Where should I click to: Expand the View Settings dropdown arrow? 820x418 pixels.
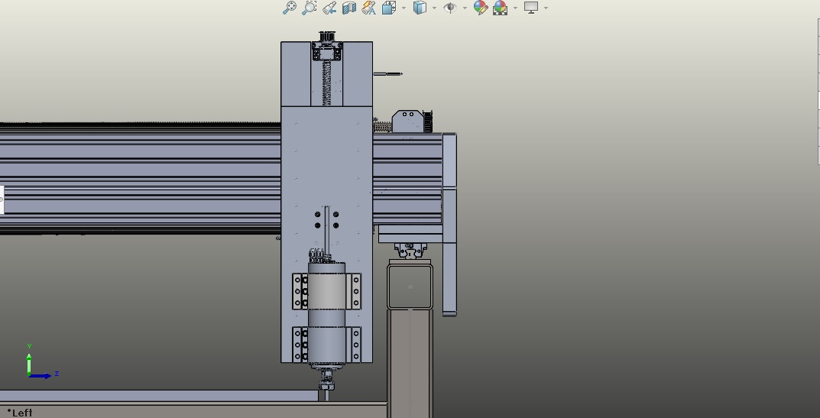point(546,8)
